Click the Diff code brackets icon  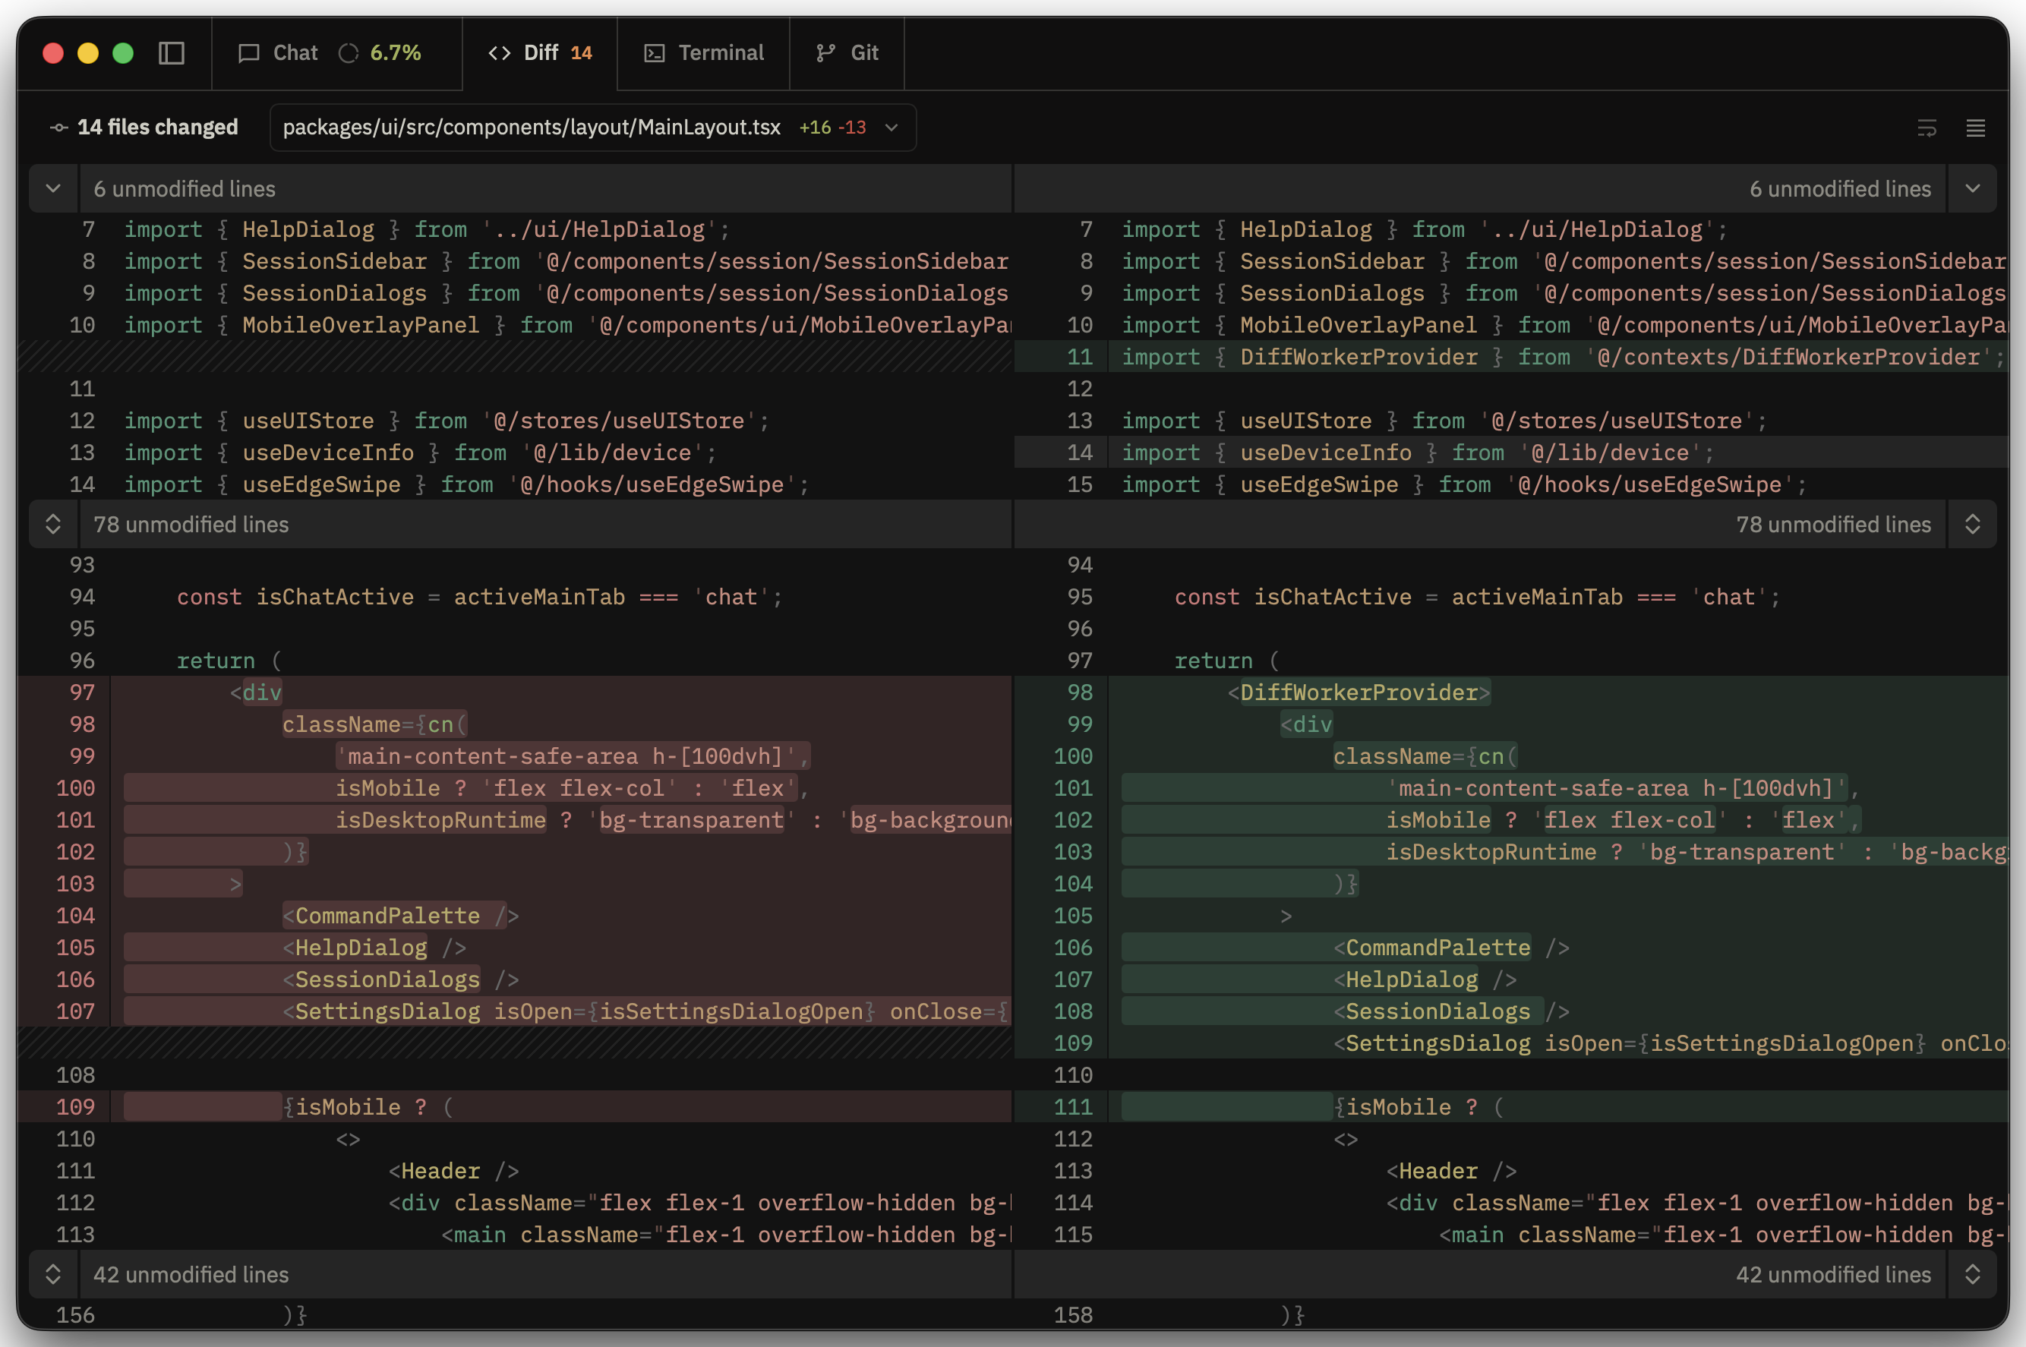tap(499, 53)
